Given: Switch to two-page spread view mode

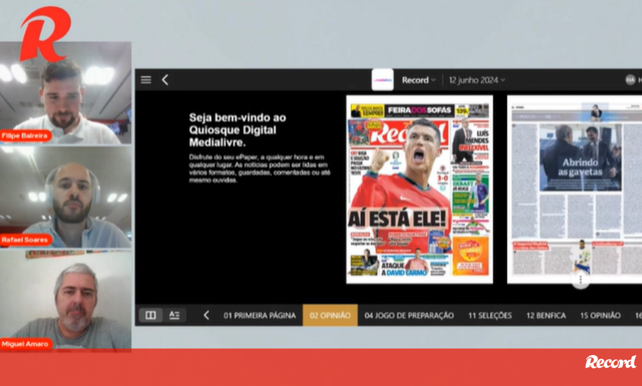Looking at the screenshot, I should pyautogui.click(x=151, y=315).
